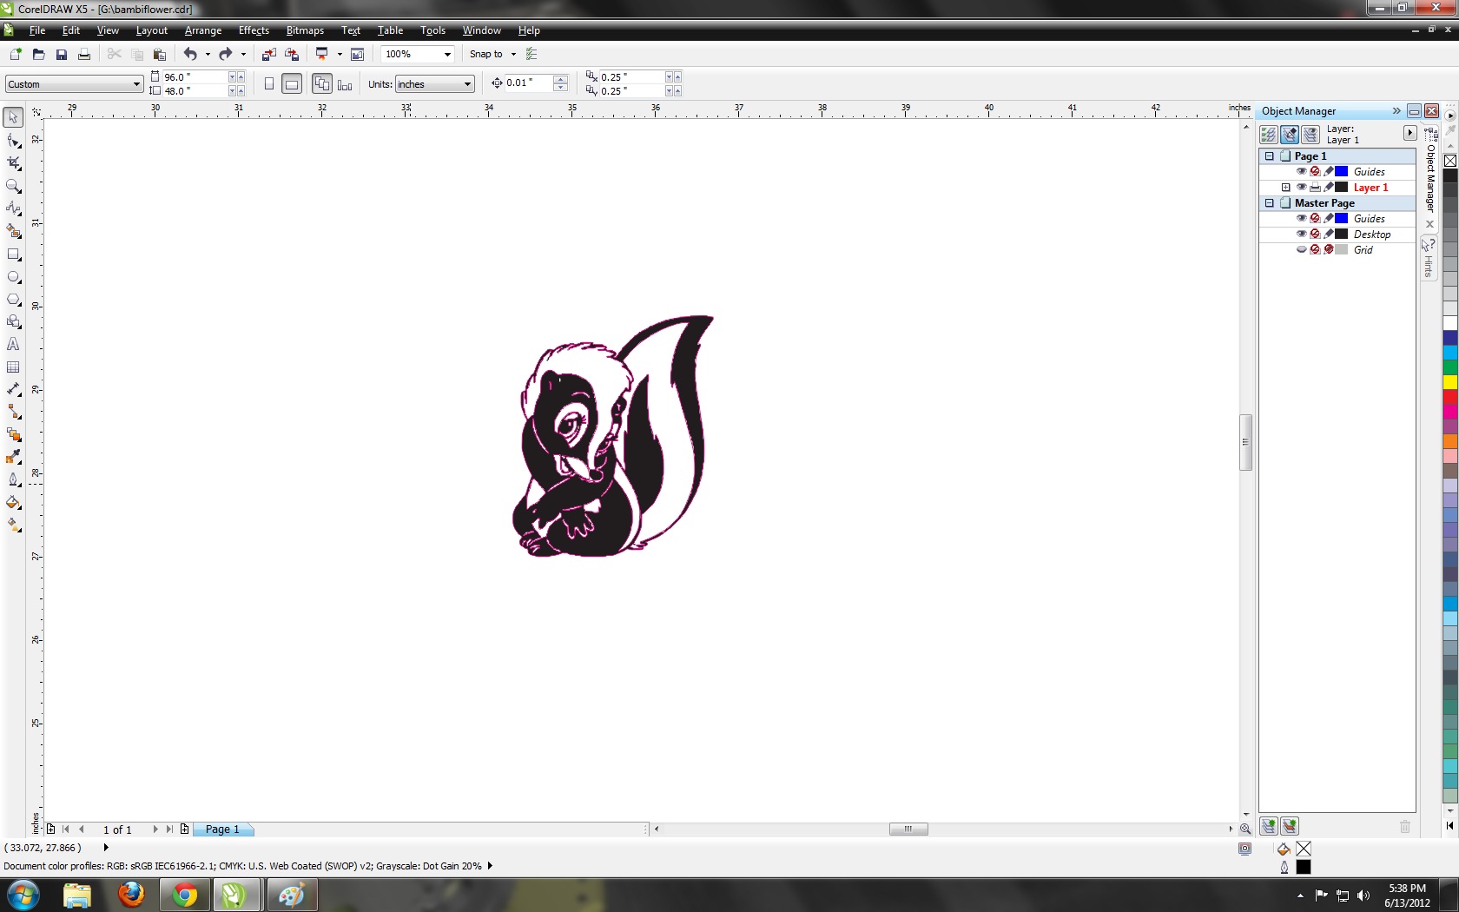Open the Custom page size dropdown
The height and width of the screenshot is (912, 1459).
136,84
